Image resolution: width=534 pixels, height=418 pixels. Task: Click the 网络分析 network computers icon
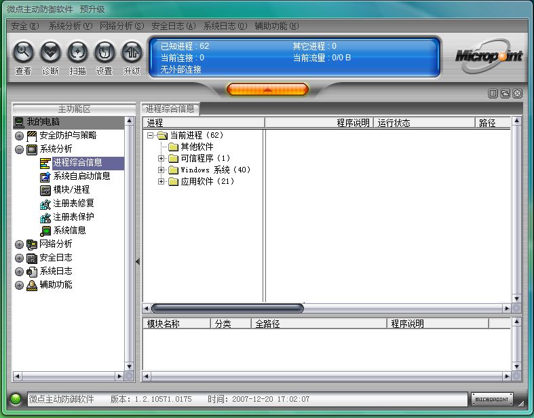coord(32,244)
